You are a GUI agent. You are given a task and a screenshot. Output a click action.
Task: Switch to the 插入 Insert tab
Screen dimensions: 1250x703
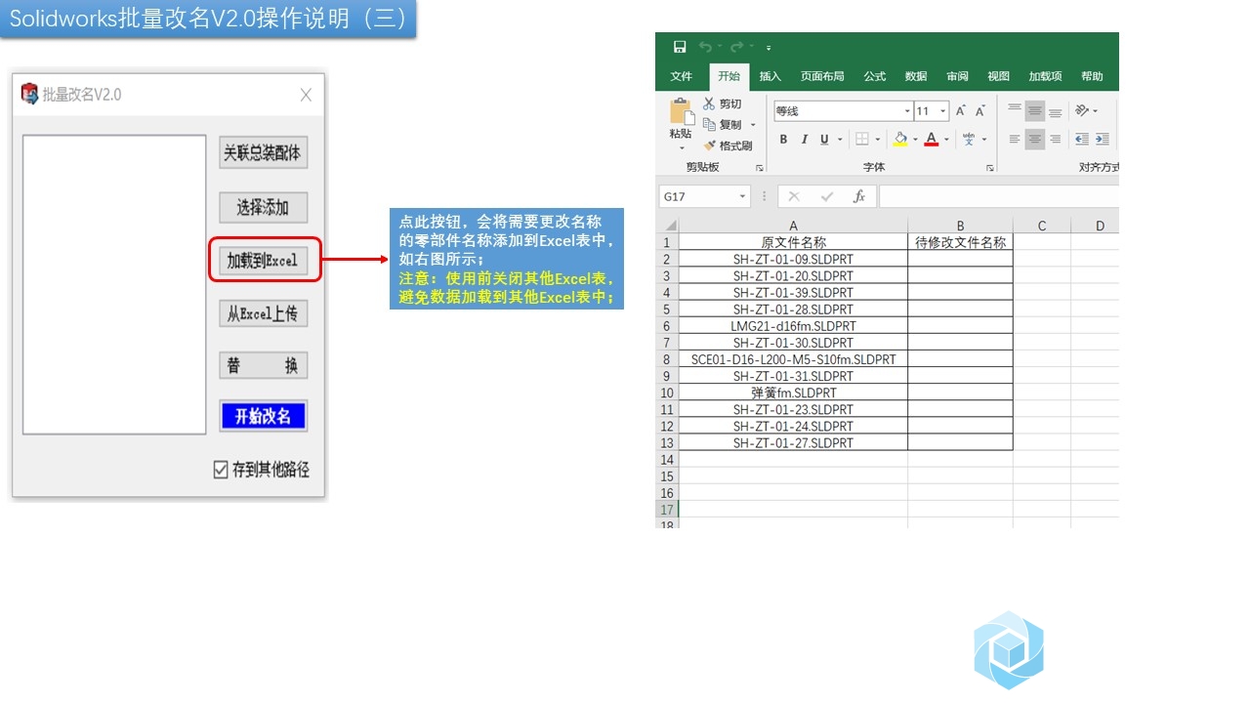[771, 76]
